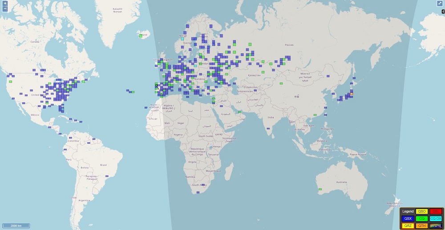Click the QRZ legend button
Image resolution: width=445 pixels, height=230 pixels.
coord(408,226)
